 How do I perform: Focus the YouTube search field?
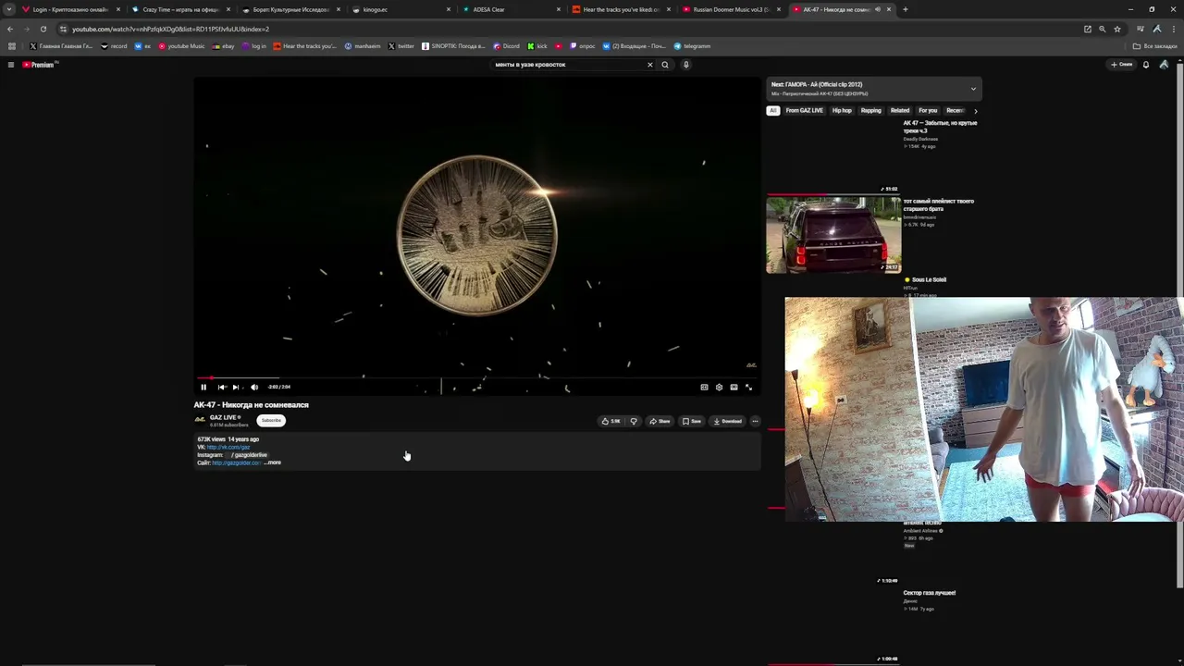click(569, 65)
